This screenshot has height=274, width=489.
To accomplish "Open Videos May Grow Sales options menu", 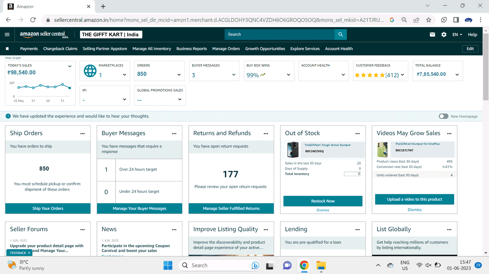I will click(449, 133).
